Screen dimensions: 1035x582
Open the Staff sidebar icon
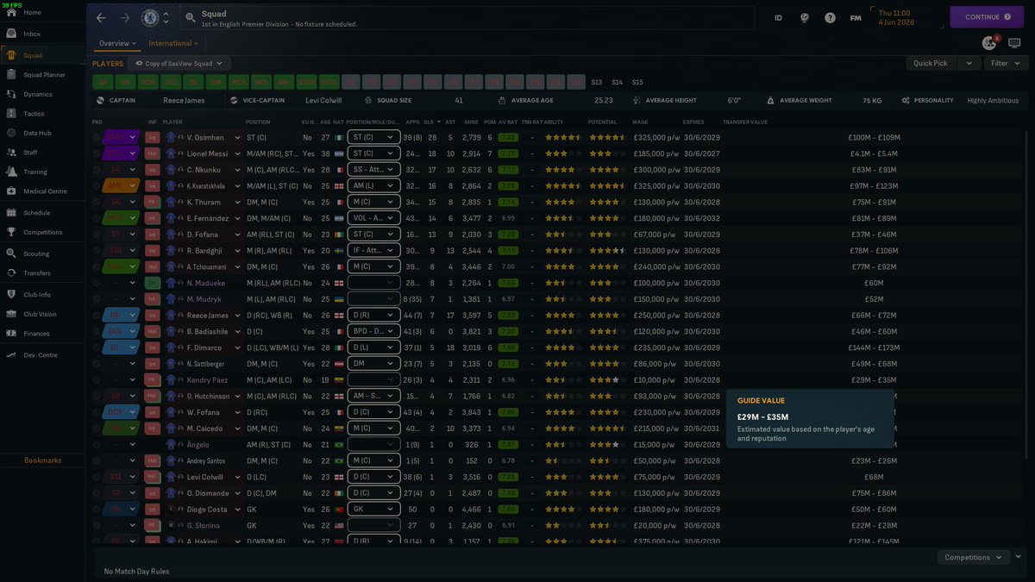point(11,152)
